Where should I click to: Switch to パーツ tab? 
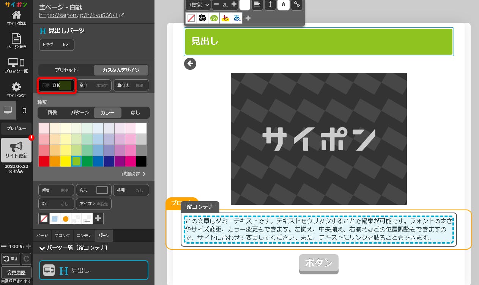pyautogui.click(x=104, y=236)
